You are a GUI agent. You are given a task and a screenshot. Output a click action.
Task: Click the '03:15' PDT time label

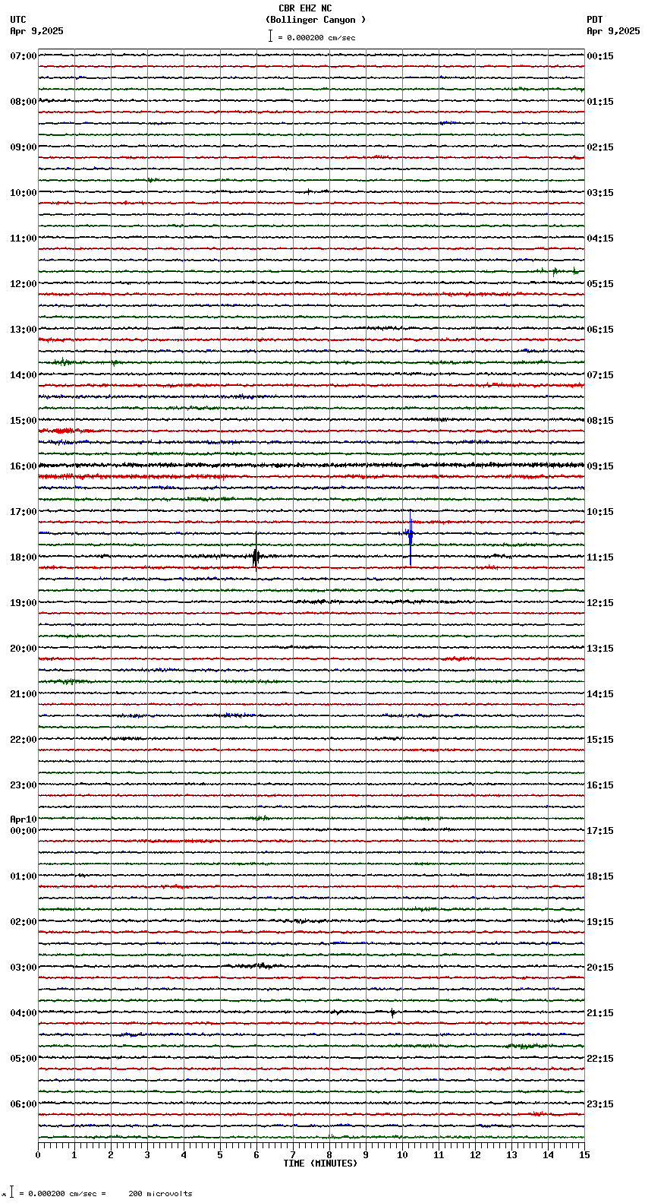(x=600, y=193)
